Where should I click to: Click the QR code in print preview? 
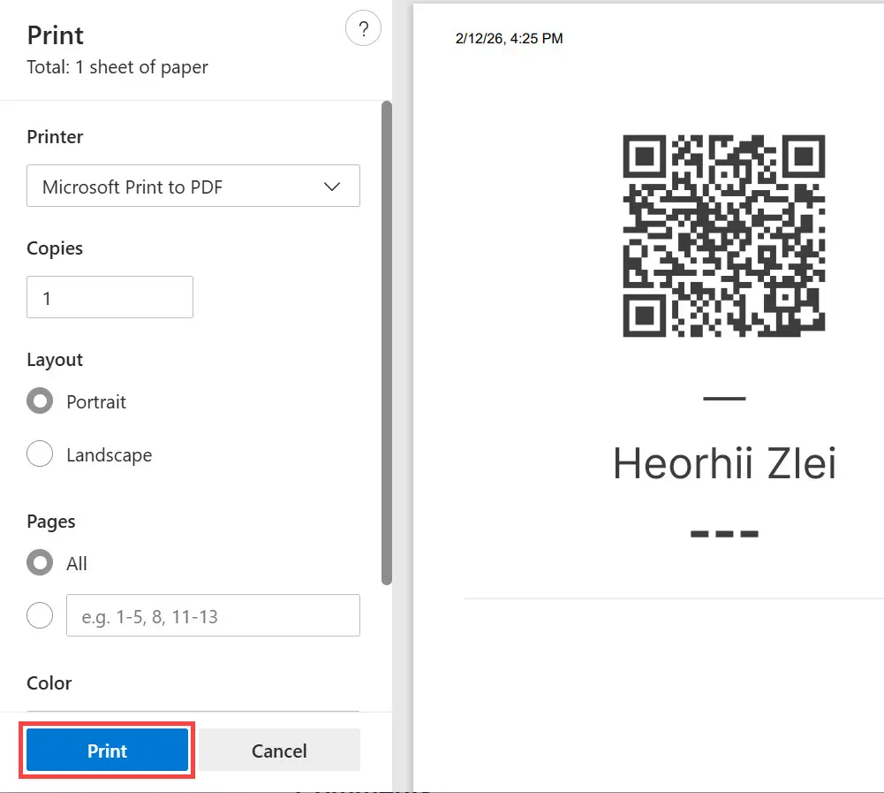pyautogui.click(x=723, y=236)
